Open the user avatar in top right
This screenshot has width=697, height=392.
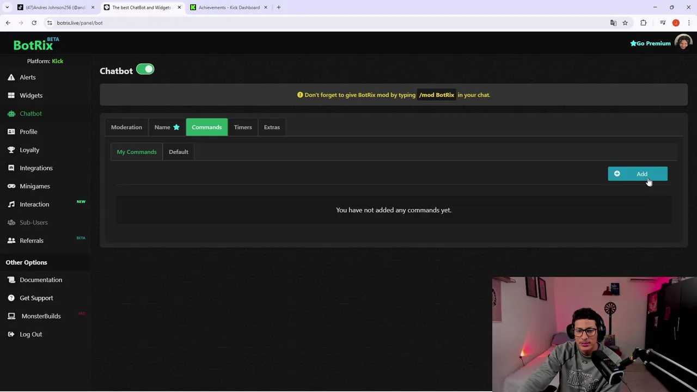click(683, 43)
